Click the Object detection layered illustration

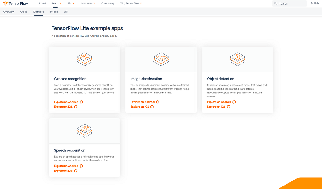point(238,59)
